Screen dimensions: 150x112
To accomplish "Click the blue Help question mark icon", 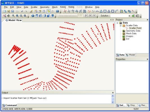I will 57,11.
